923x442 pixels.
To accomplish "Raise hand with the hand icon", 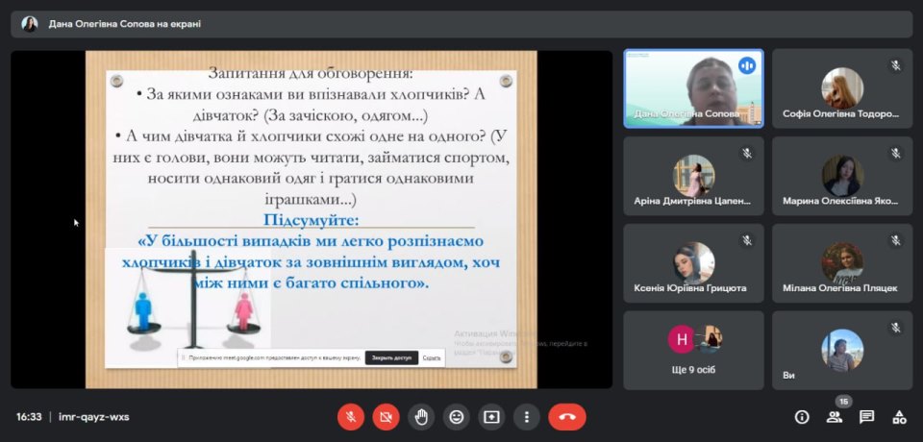I will tap(421, 417).
